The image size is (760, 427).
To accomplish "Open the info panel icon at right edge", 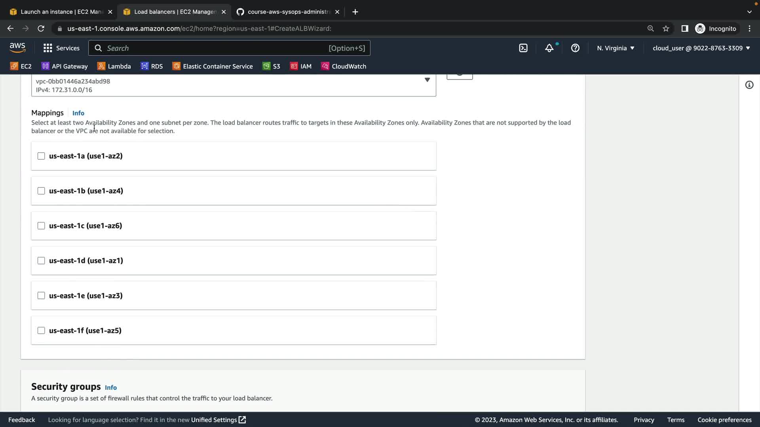I will pyautogui.click(x=749, y=85).
